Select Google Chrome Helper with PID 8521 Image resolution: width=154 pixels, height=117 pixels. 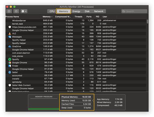pyautogui.click(x=23, y=50)
